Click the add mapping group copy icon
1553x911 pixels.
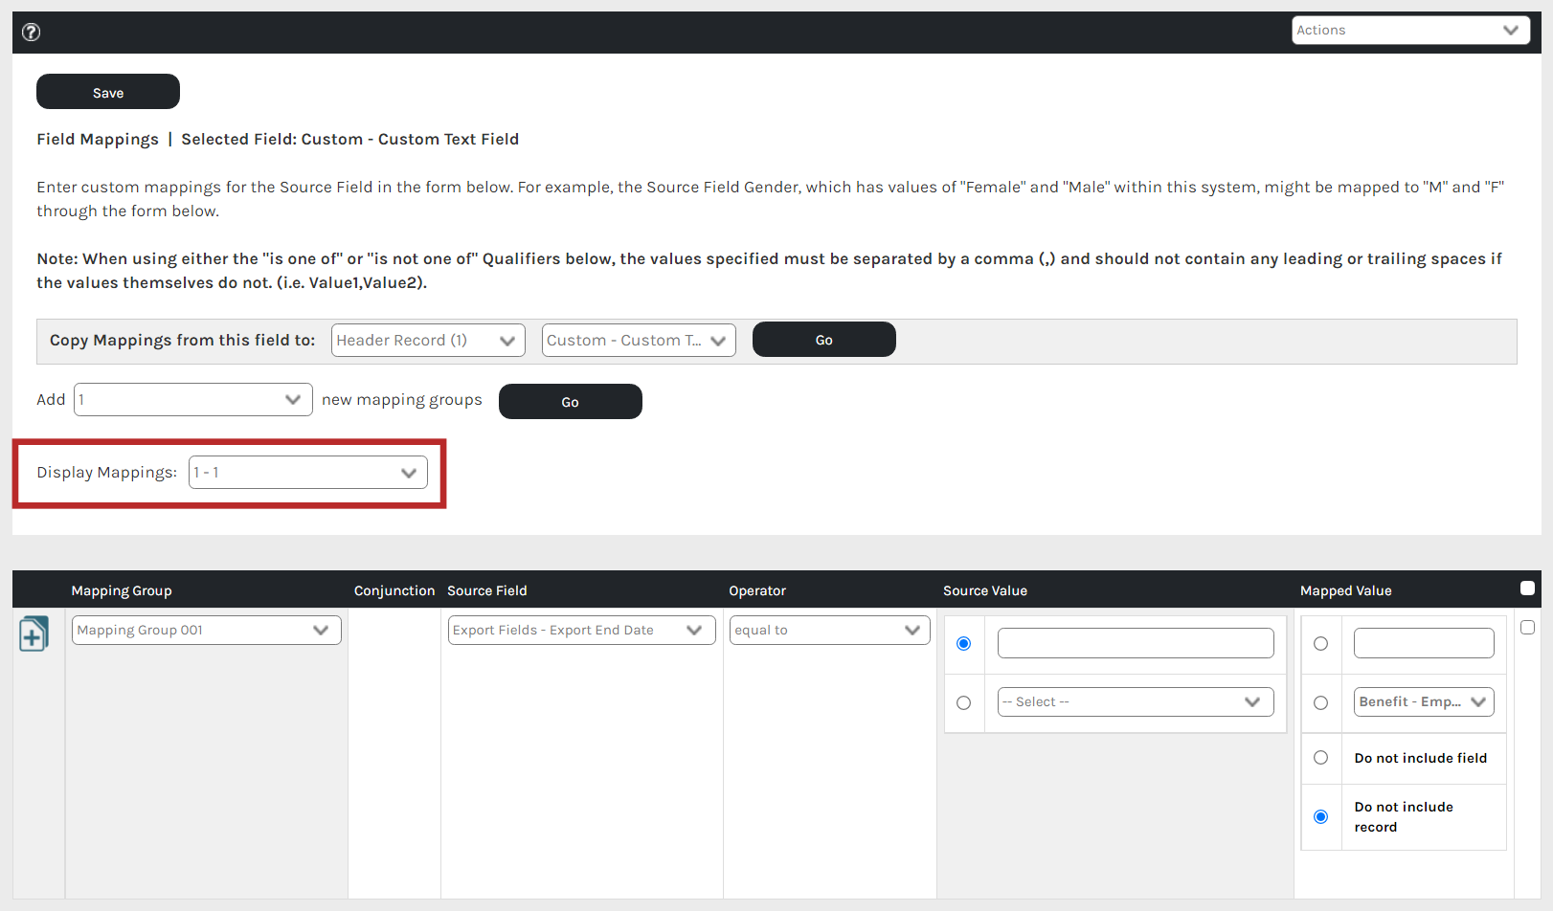(x=34, y=633)
